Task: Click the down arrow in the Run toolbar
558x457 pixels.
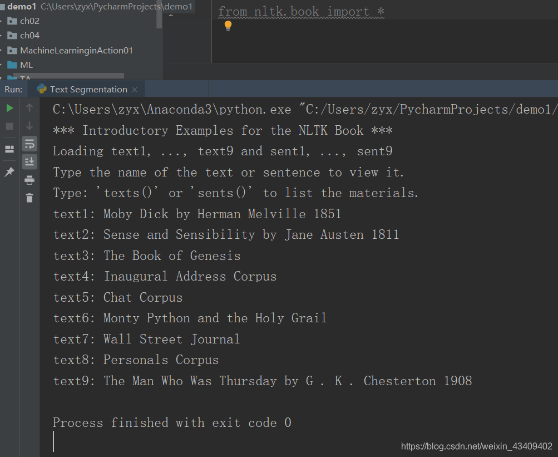Action: (x=29, y=126)
